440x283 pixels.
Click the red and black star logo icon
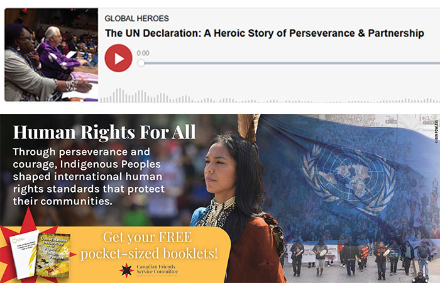[126, 270]
